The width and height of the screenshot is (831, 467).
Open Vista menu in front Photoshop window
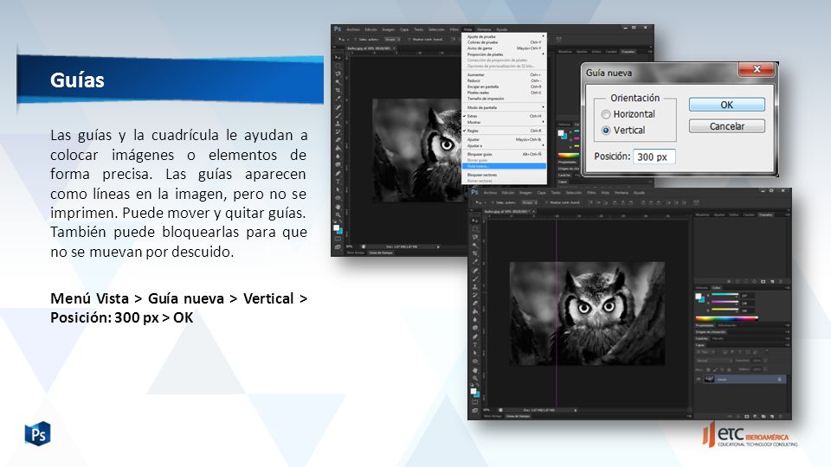pos(605,193)
